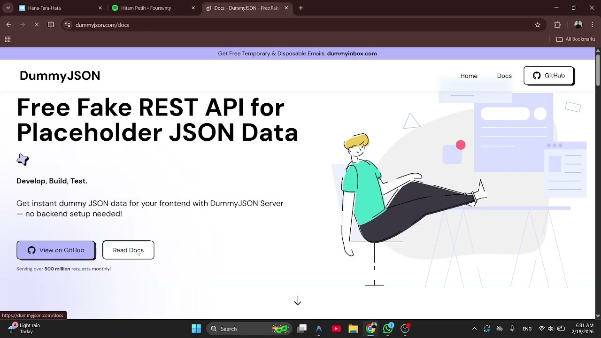The width and height of the screenshot is (601, 338).
Task: Stop loading the page
Action: 37,25
